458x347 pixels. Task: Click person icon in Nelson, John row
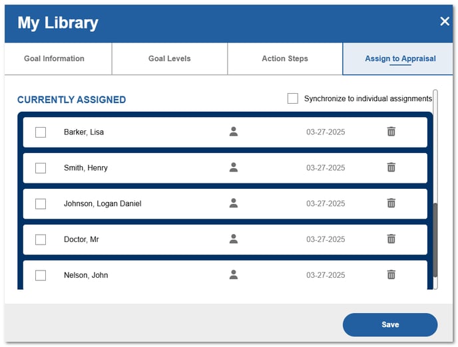(x=234, y=275)
